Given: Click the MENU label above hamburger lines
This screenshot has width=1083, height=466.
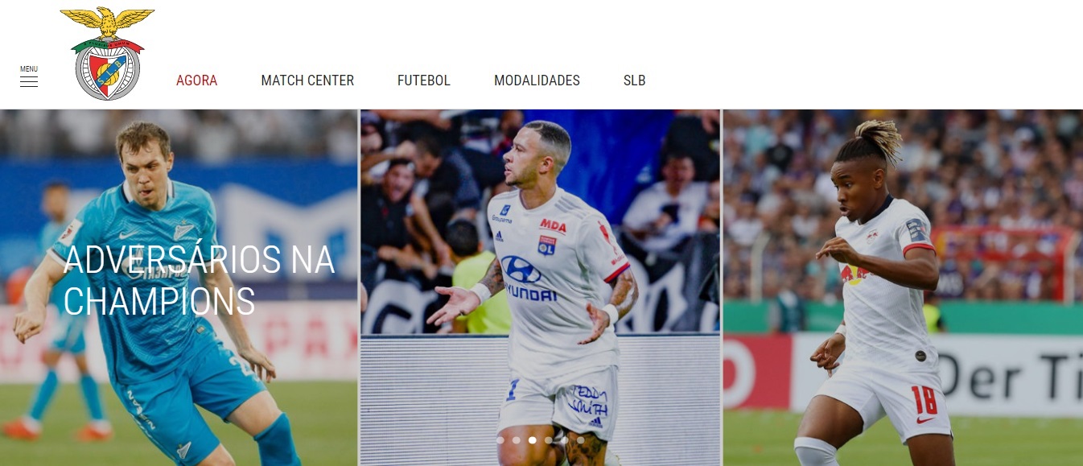Looking at the screenshot, I should 29,69.
